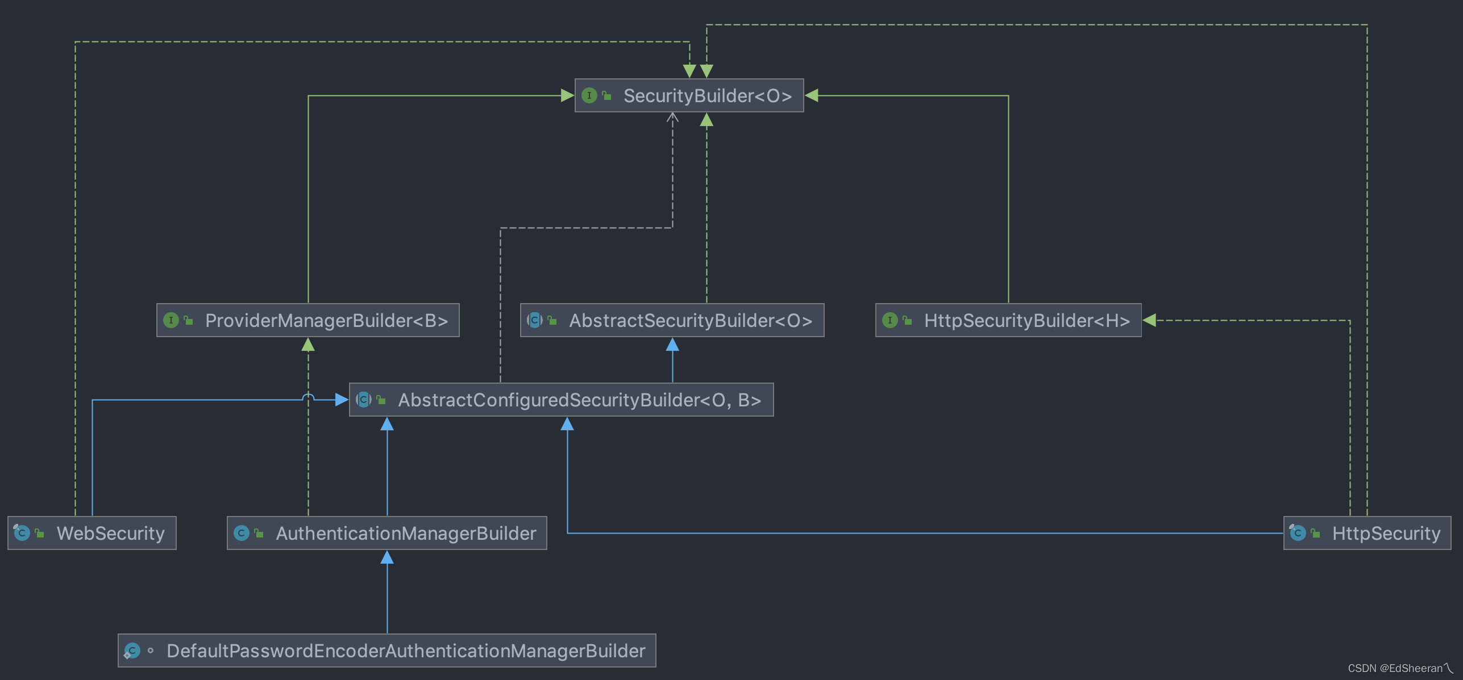Screen dimensions: 1463x680
Task: Select the AbstractConfiguredSecurityBuilder<O, B> node label
Action: pos(579,400)
